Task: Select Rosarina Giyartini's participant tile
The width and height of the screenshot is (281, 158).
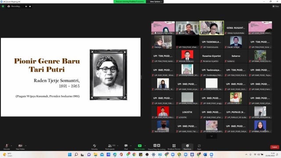Action: click(x=212, y=56)
